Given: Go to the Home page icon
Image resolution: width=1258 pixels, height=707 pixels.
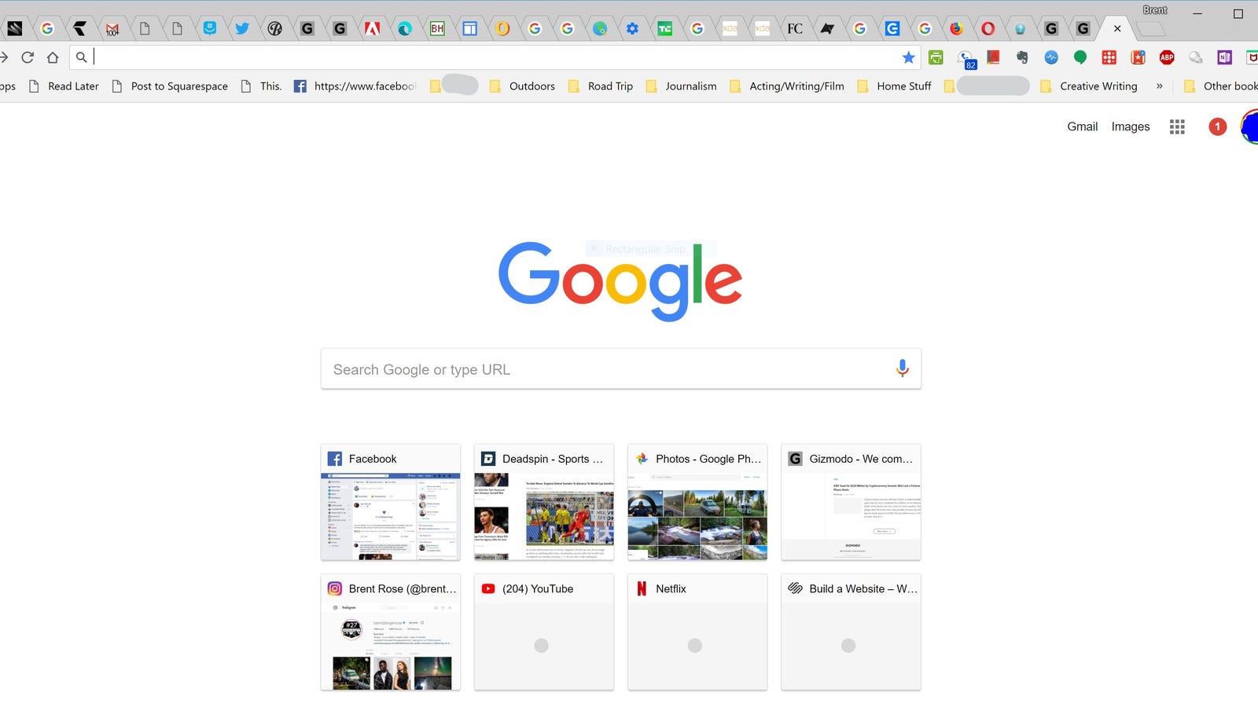Looking at the screenshot, I should 53,57.
